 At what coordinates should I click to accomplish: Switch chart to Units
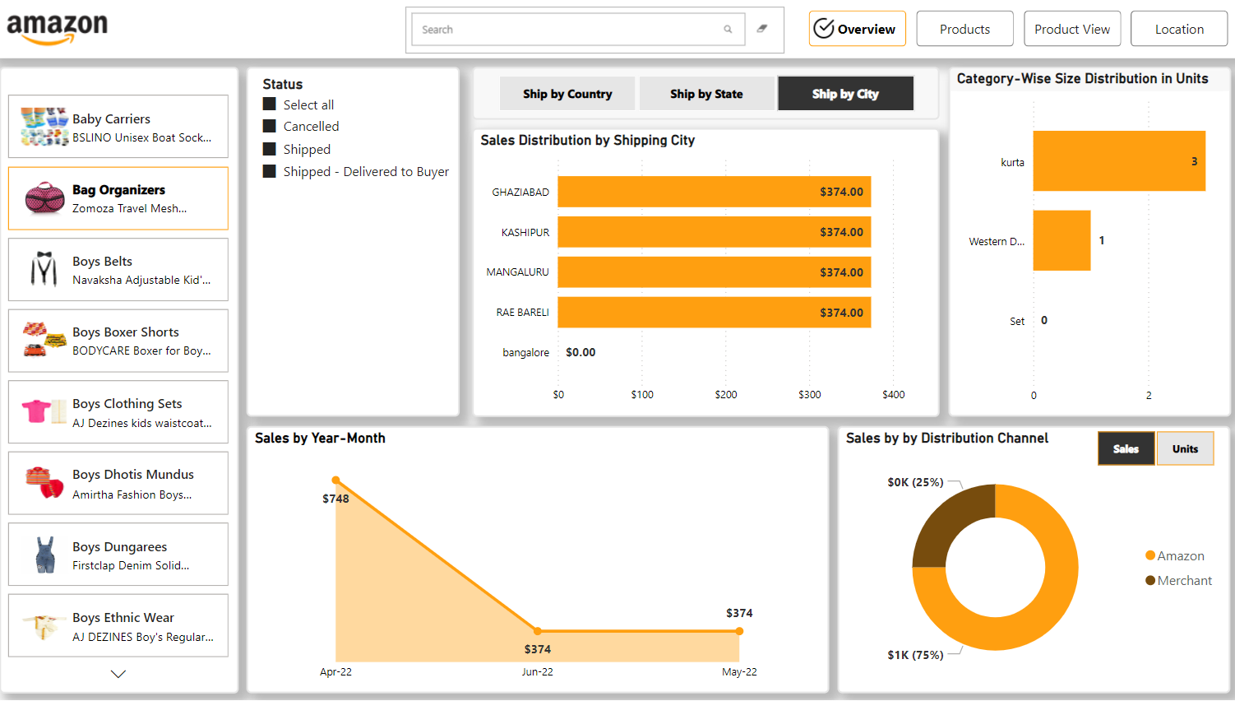(1185, 448)
